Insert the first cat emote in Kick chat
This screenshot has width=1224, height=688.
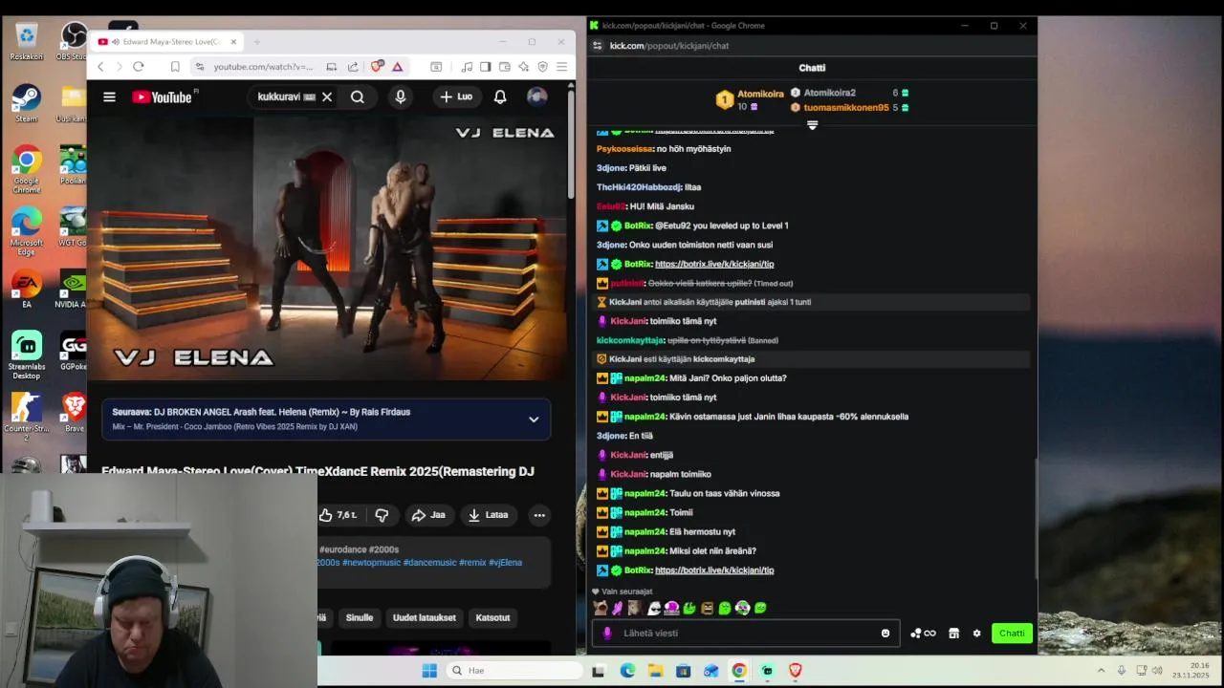600,608
